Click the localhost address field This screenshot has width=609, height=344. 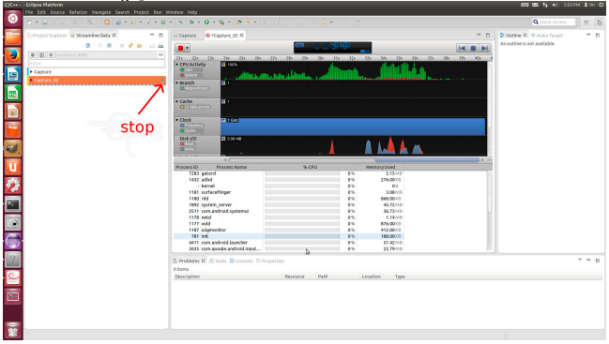tap(106, 55)
